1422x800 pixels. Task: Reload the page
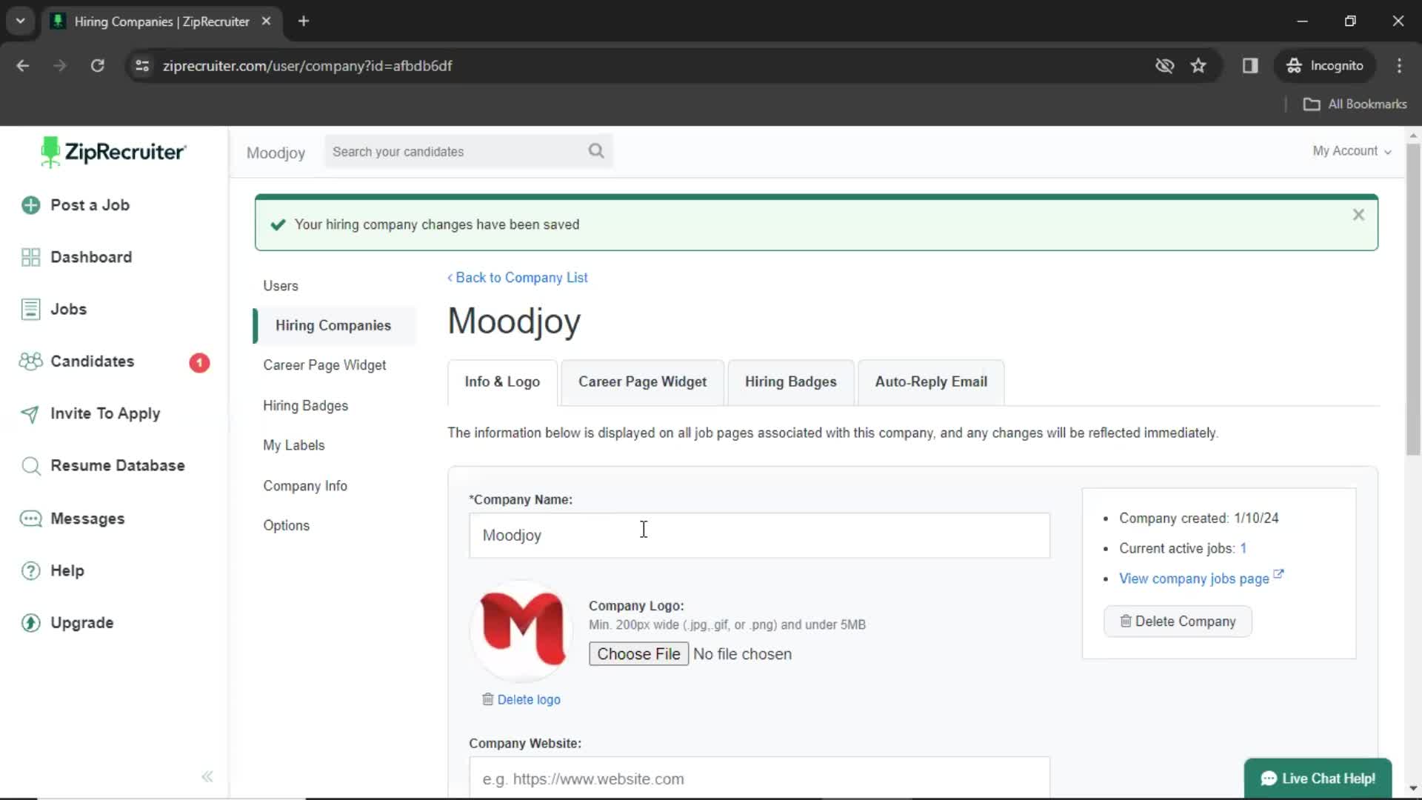coord(97,66)
